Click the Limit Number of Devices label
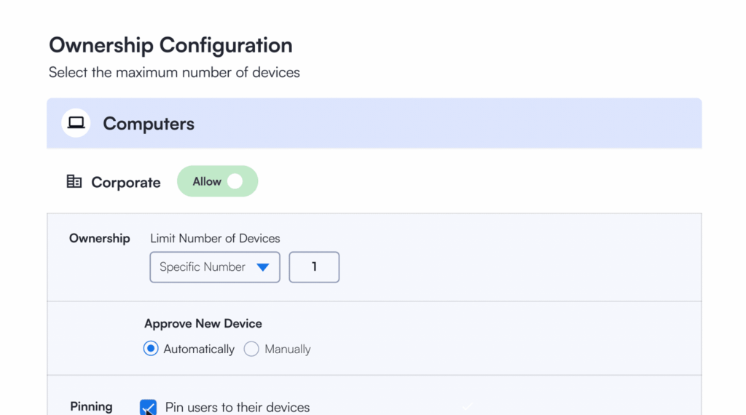The image size is (746, 415). (x=215, y=238)
